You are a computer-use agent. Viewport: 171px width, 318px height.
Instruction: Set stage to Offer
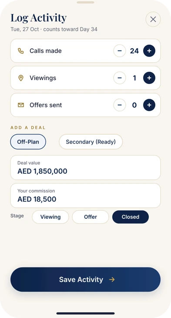91,217
